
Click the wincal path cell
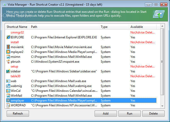click(x=64, y=91)
